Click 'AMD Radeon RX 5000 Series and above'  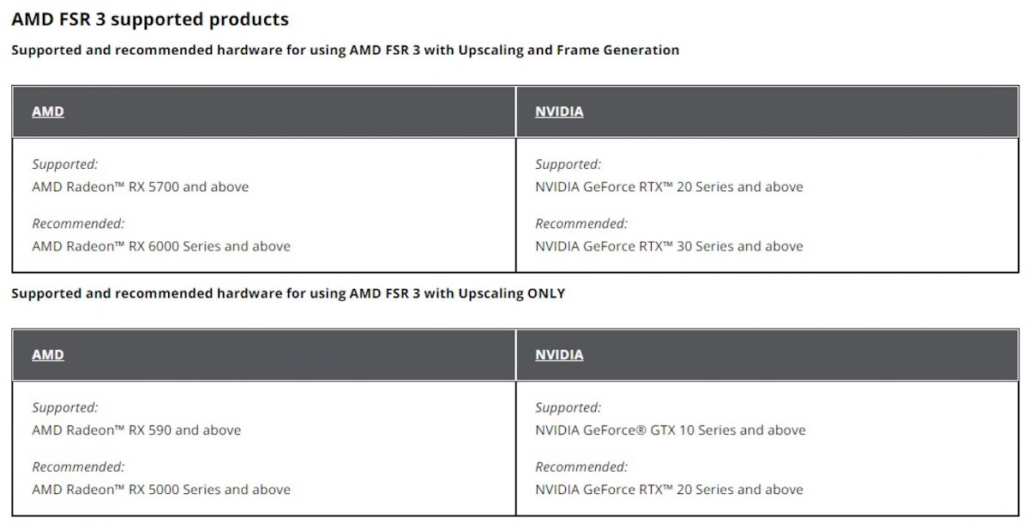(161, 490)
